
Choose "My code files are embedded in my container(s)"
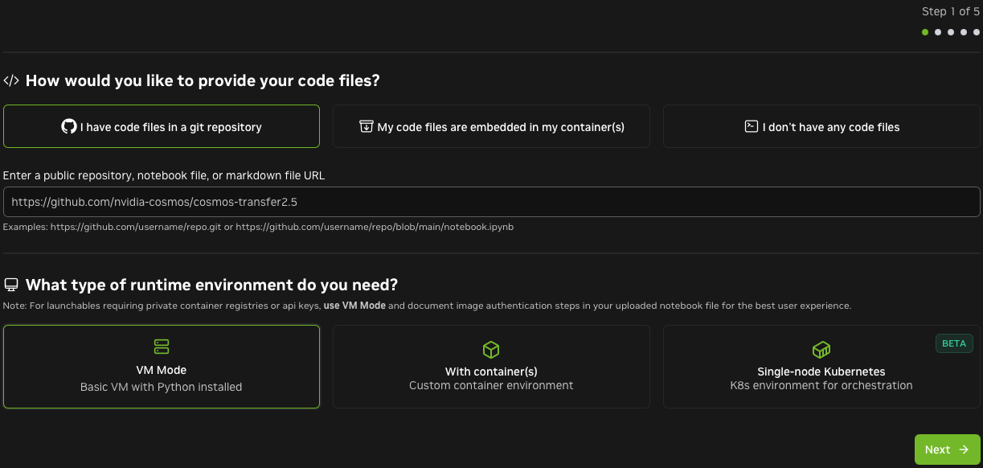click(x=491, y=126)
